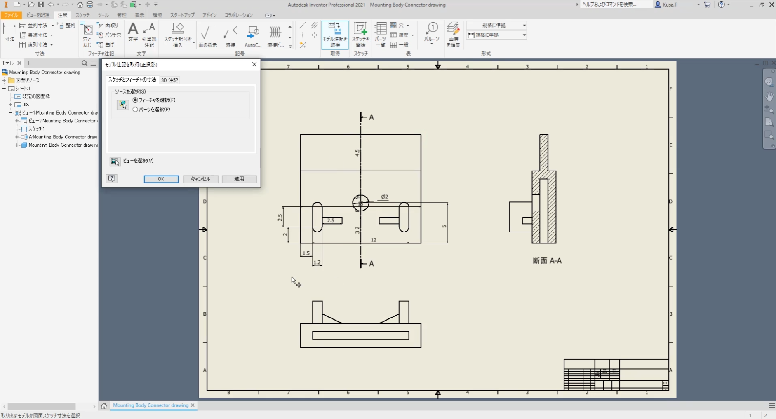The width and height of the screenshot is (776, 419).
Task: Switch to the 3D 注記 dialog tab
Action: pos(169,80)
